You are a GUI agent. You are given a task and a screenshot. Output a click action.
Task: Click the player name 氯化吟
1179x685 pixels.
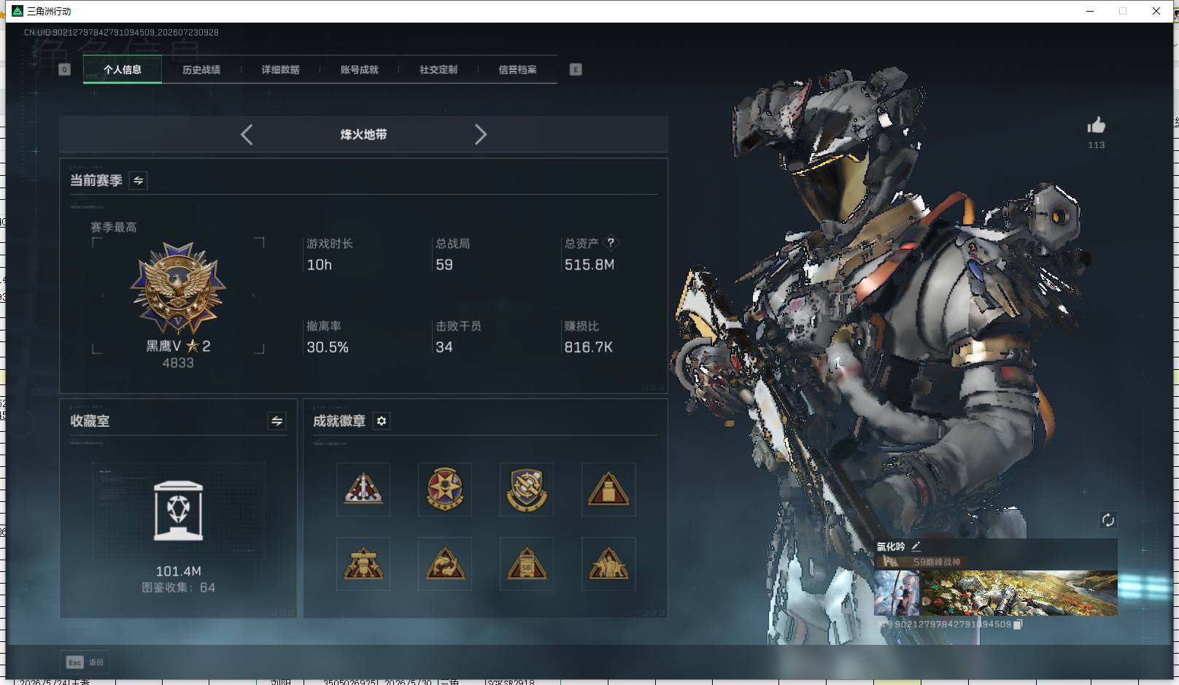[891, 546]
